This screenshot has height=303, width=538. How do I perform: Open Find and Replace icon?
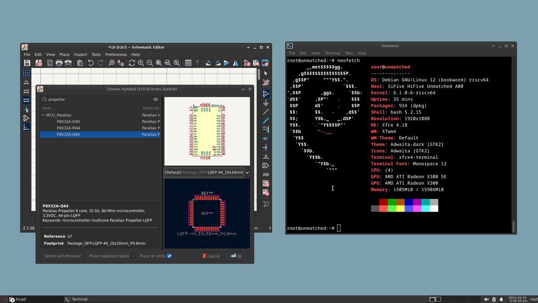click(x=121, y=63)
